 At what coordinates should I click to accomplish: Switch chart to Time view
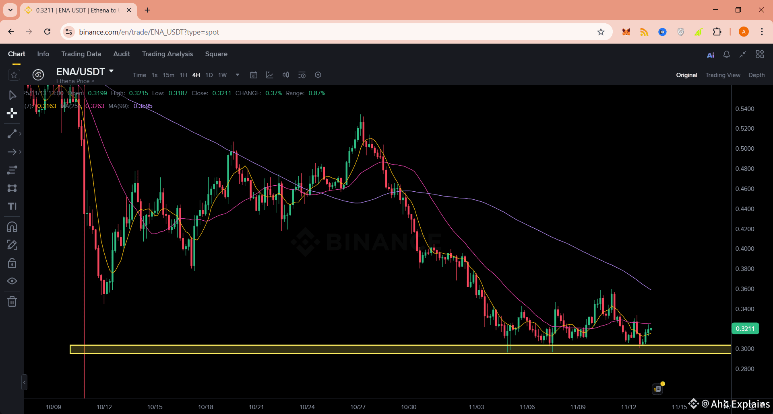pyautogui.click(x=140, y=75)
